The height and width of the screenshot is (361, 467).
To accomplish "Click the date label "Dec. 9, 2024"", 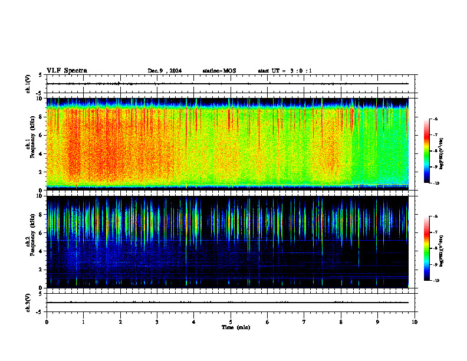I will point(165,71).
